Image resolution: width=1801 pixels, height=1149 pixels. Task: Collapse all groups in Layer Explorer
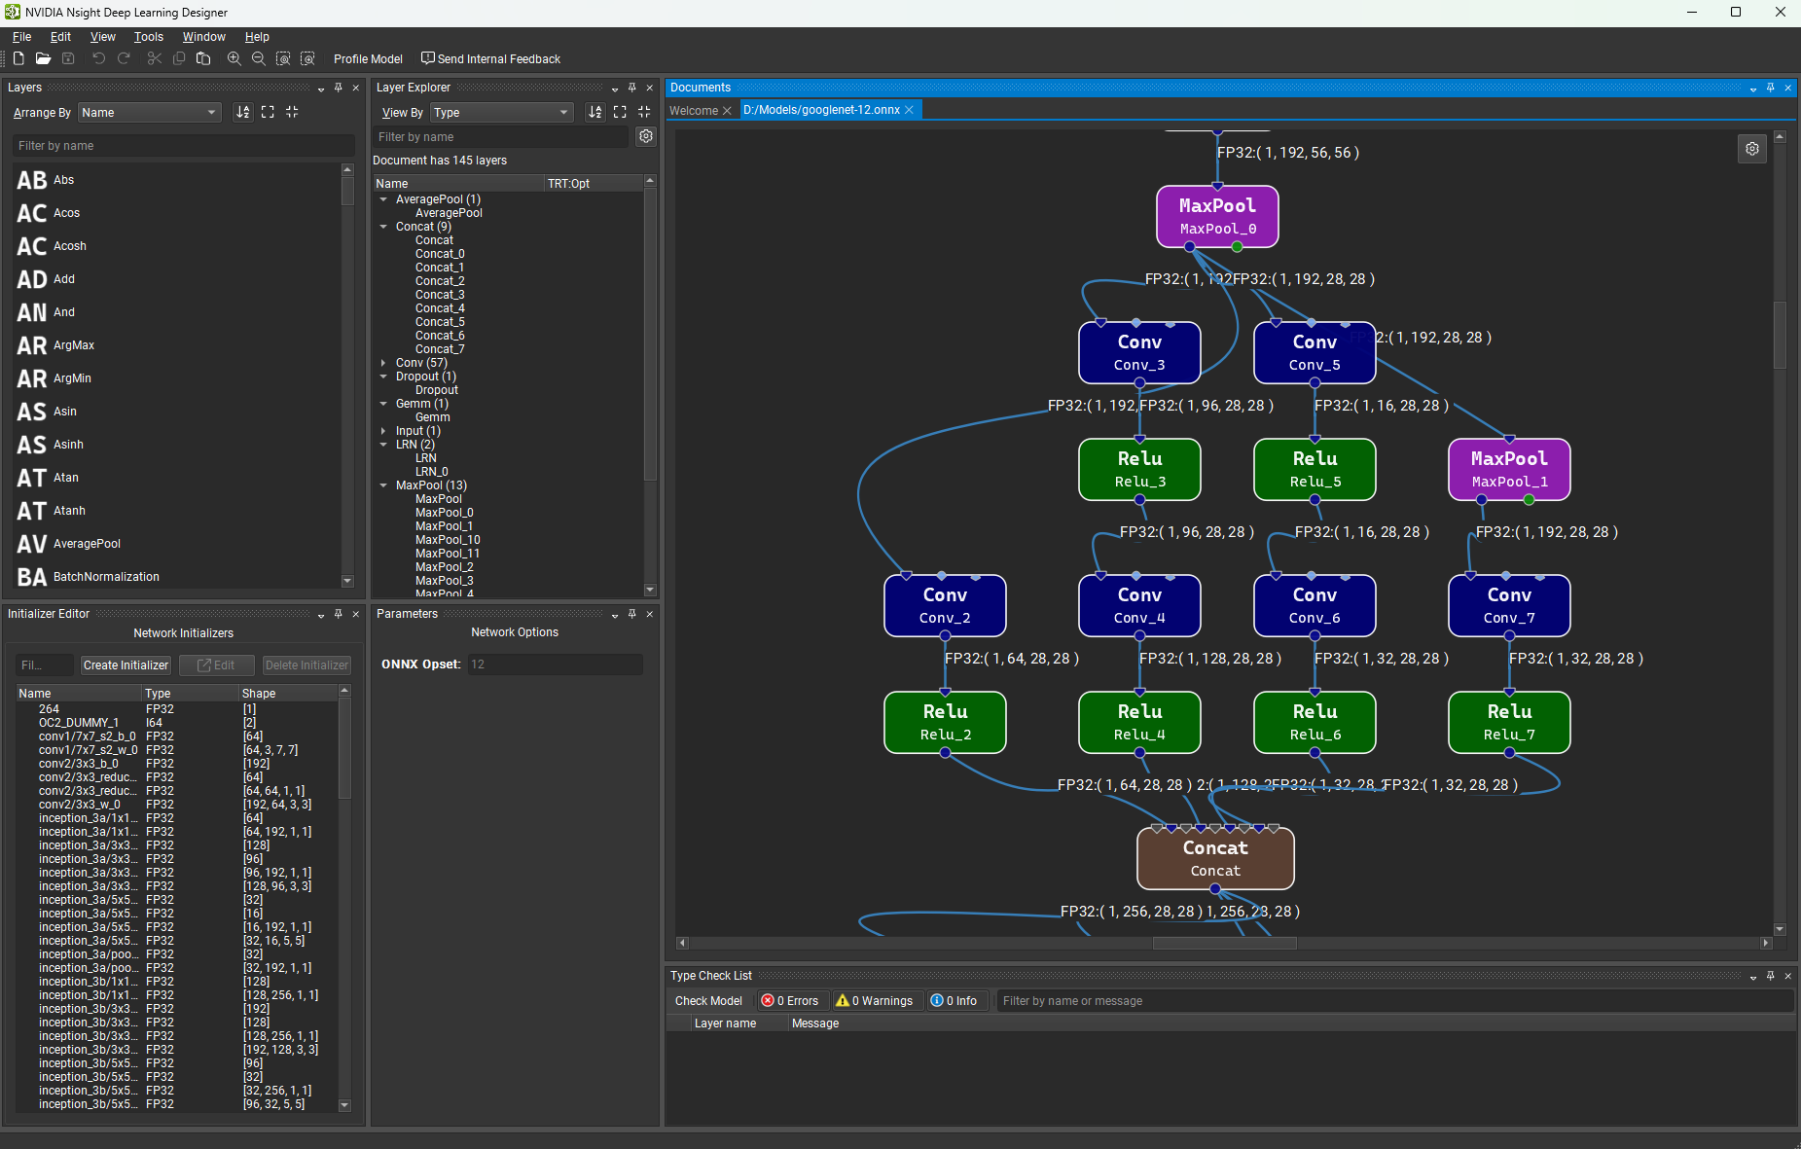pyautogui.click(x=644, y=112)
